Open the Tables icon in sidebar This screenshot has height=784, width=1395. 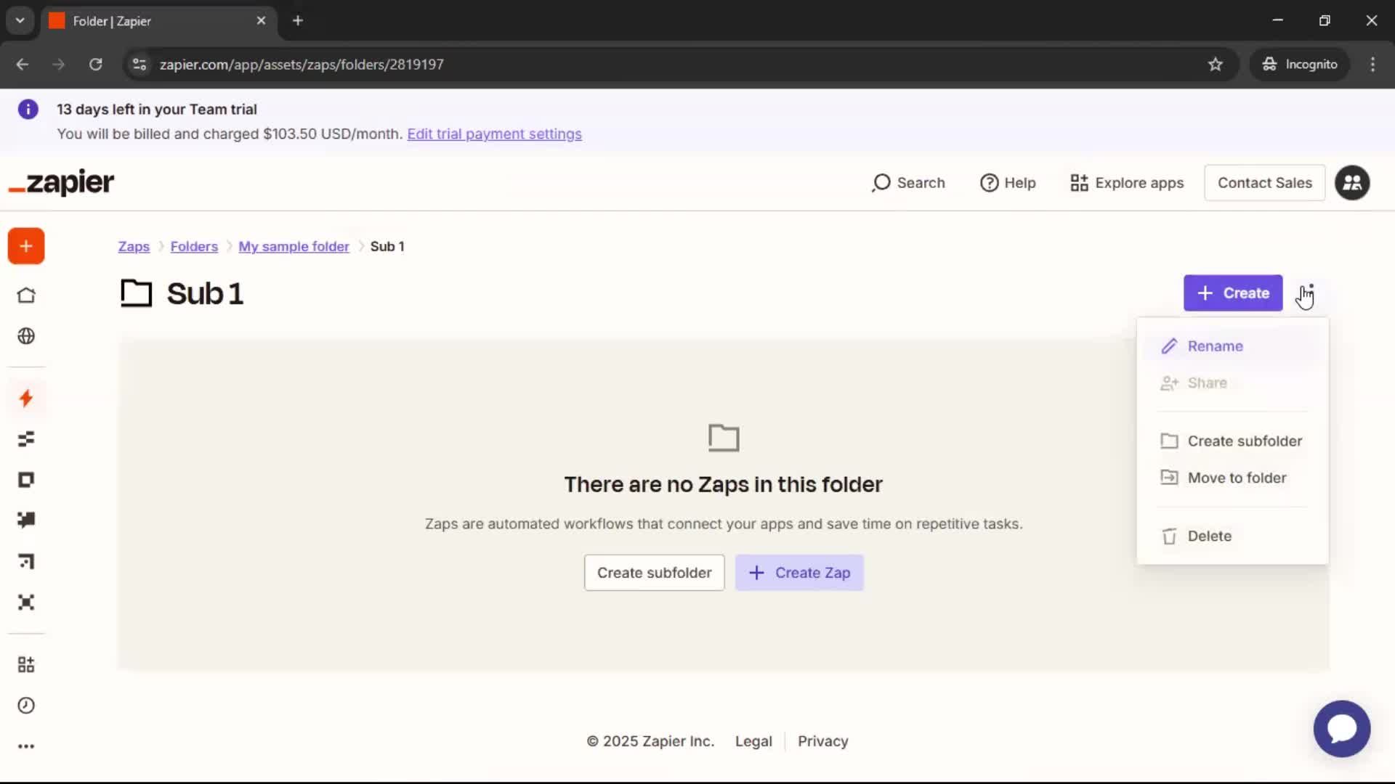pyautogui.click(x=26, y=439)
